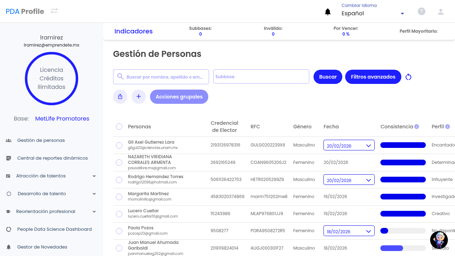Click the swap arrows icon beside PDA Profile
Viewport: 455px width, 256px height.
click(54, 11)
